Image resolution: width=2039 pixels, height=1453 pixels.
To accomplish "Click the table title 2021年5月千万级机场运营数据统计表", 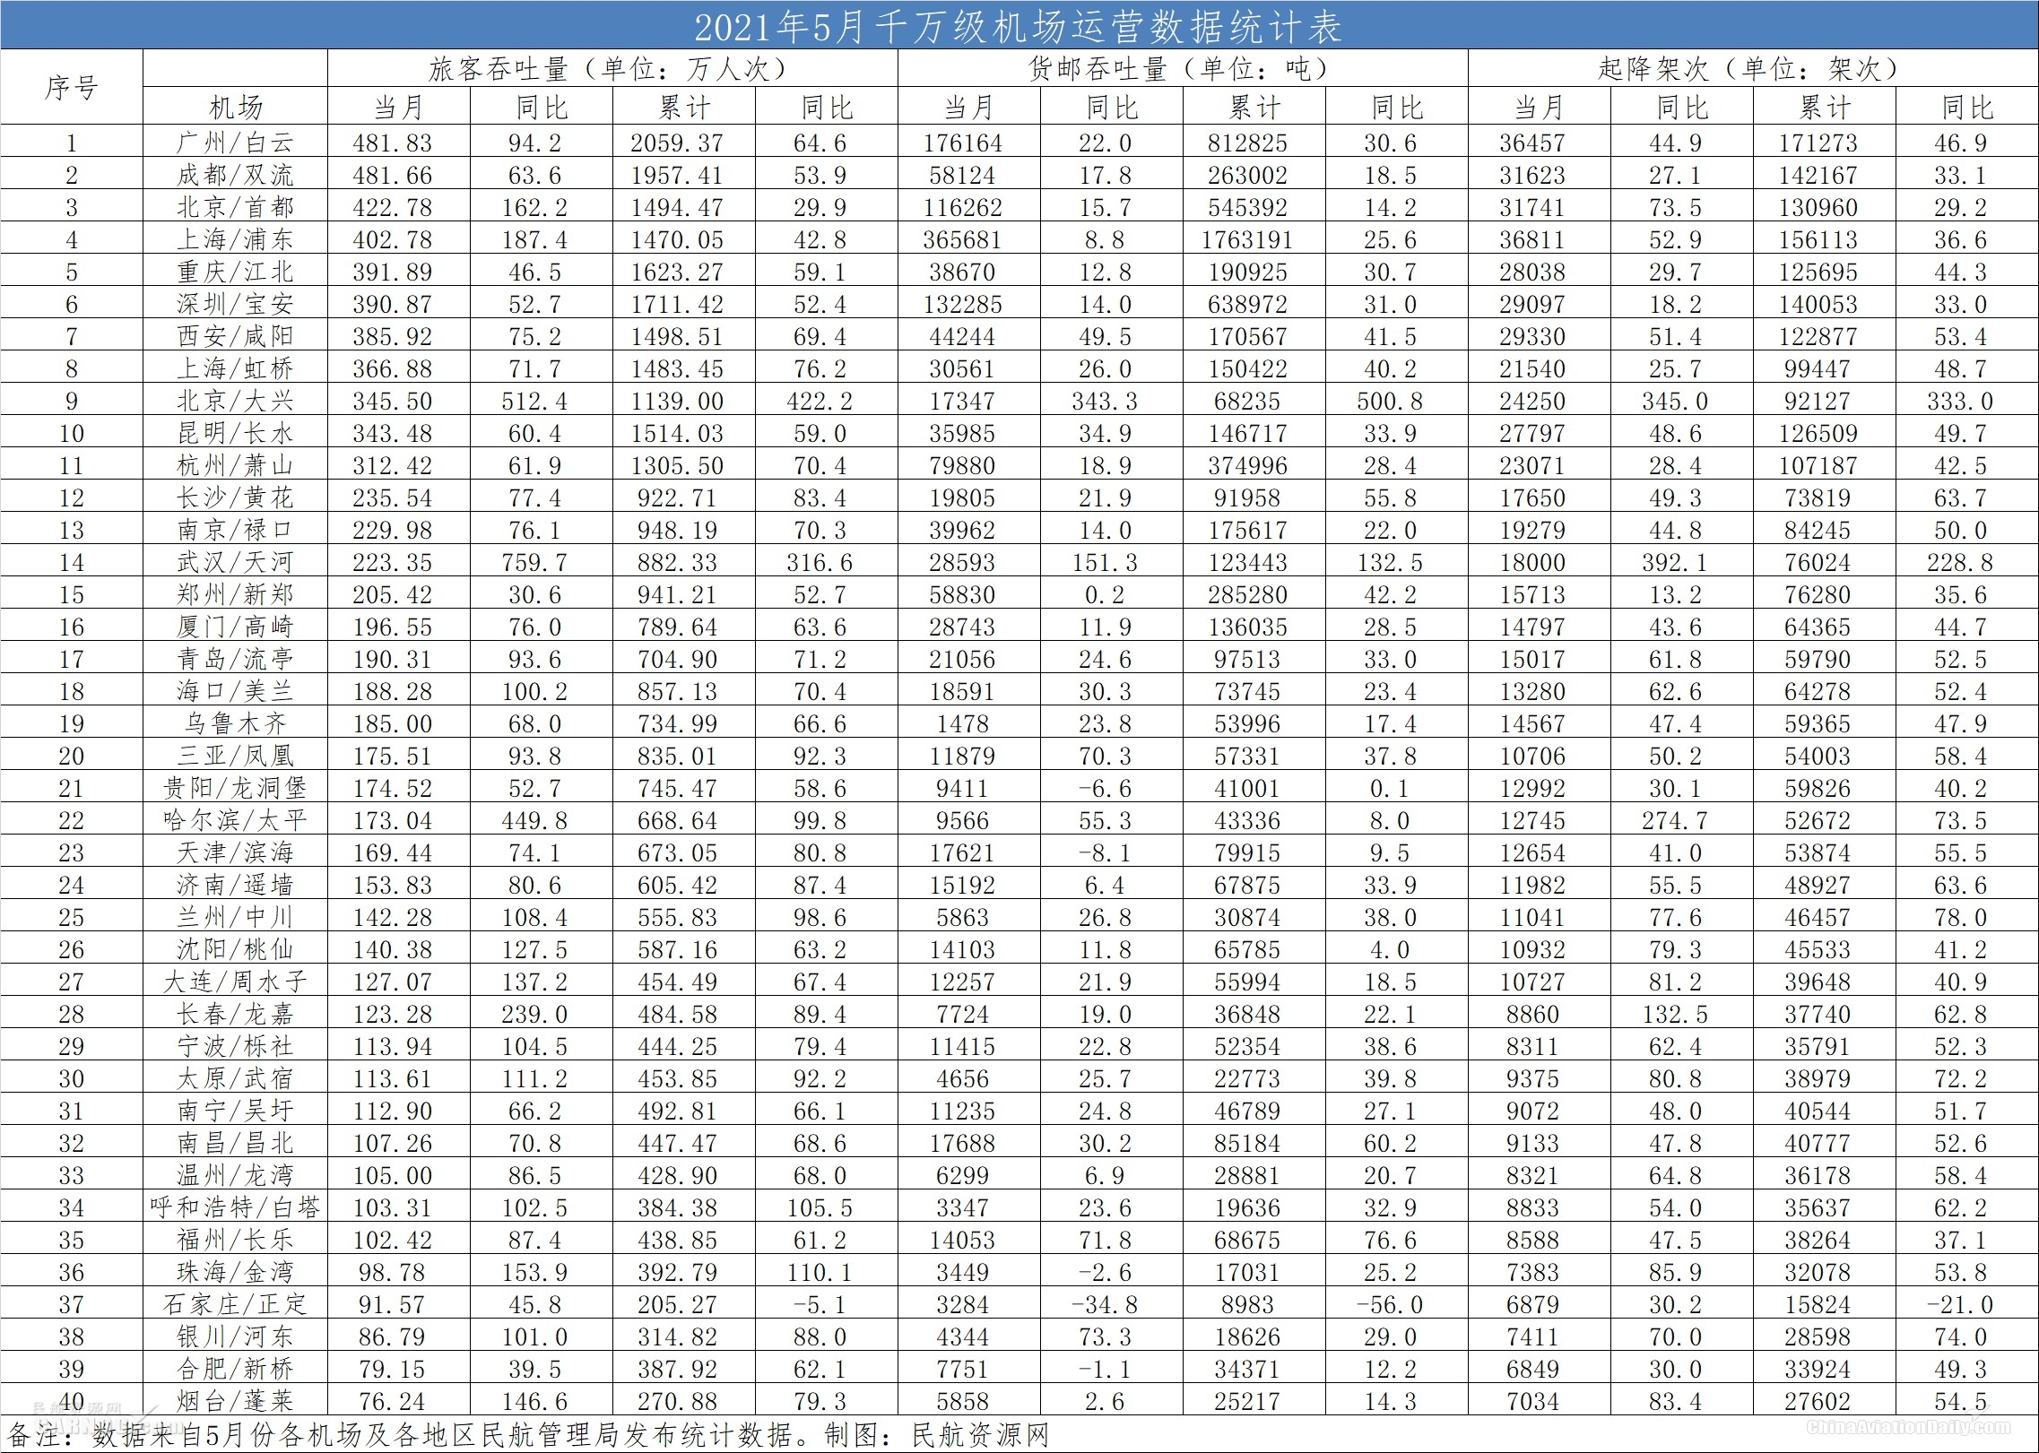I will point(1018,27).
